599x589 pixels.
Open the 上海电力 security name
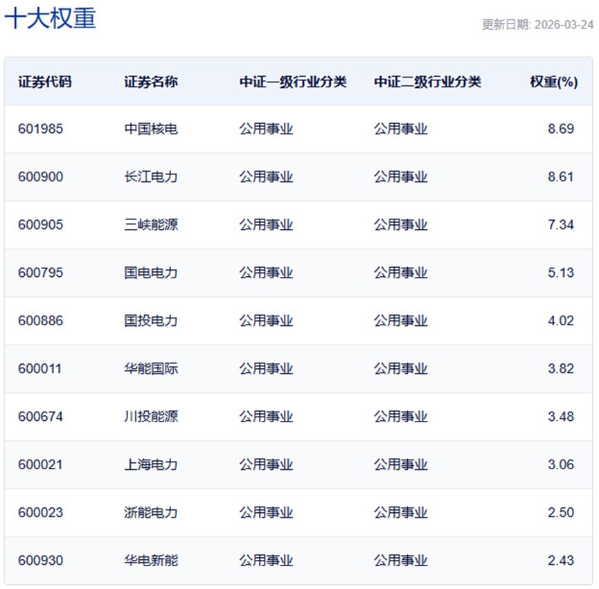(x=151, y=464)
